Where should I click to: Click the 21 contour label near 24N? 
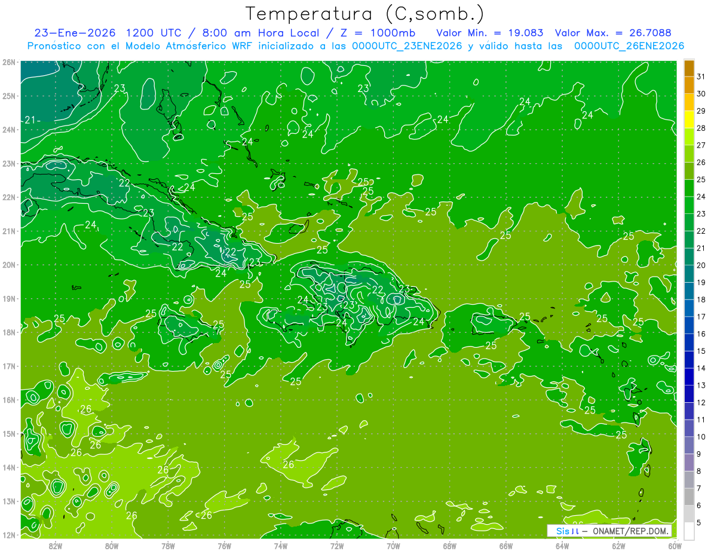click(x=30, y=120)
